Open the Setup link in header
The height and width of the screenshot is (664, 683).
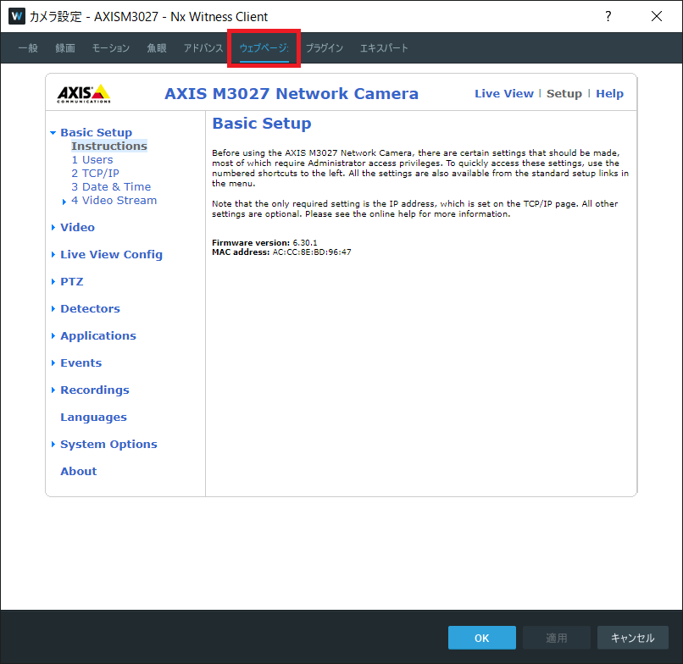point(564,94)
